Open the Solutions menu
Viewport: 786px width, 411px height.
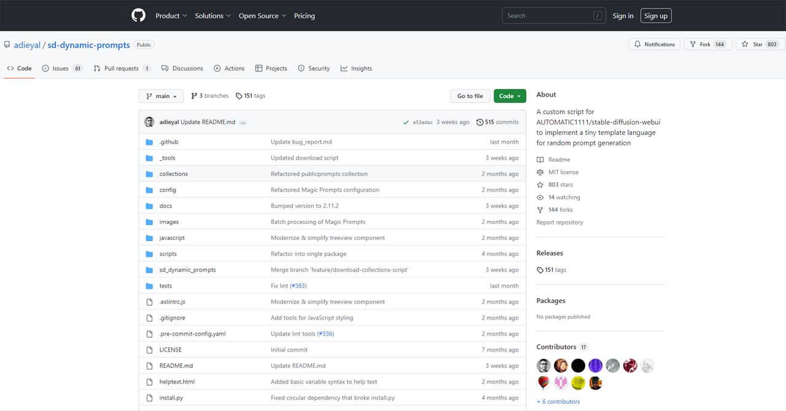[212, 16]
